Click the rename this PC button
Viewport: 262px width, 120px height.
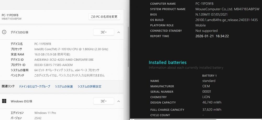coord(104,17)
